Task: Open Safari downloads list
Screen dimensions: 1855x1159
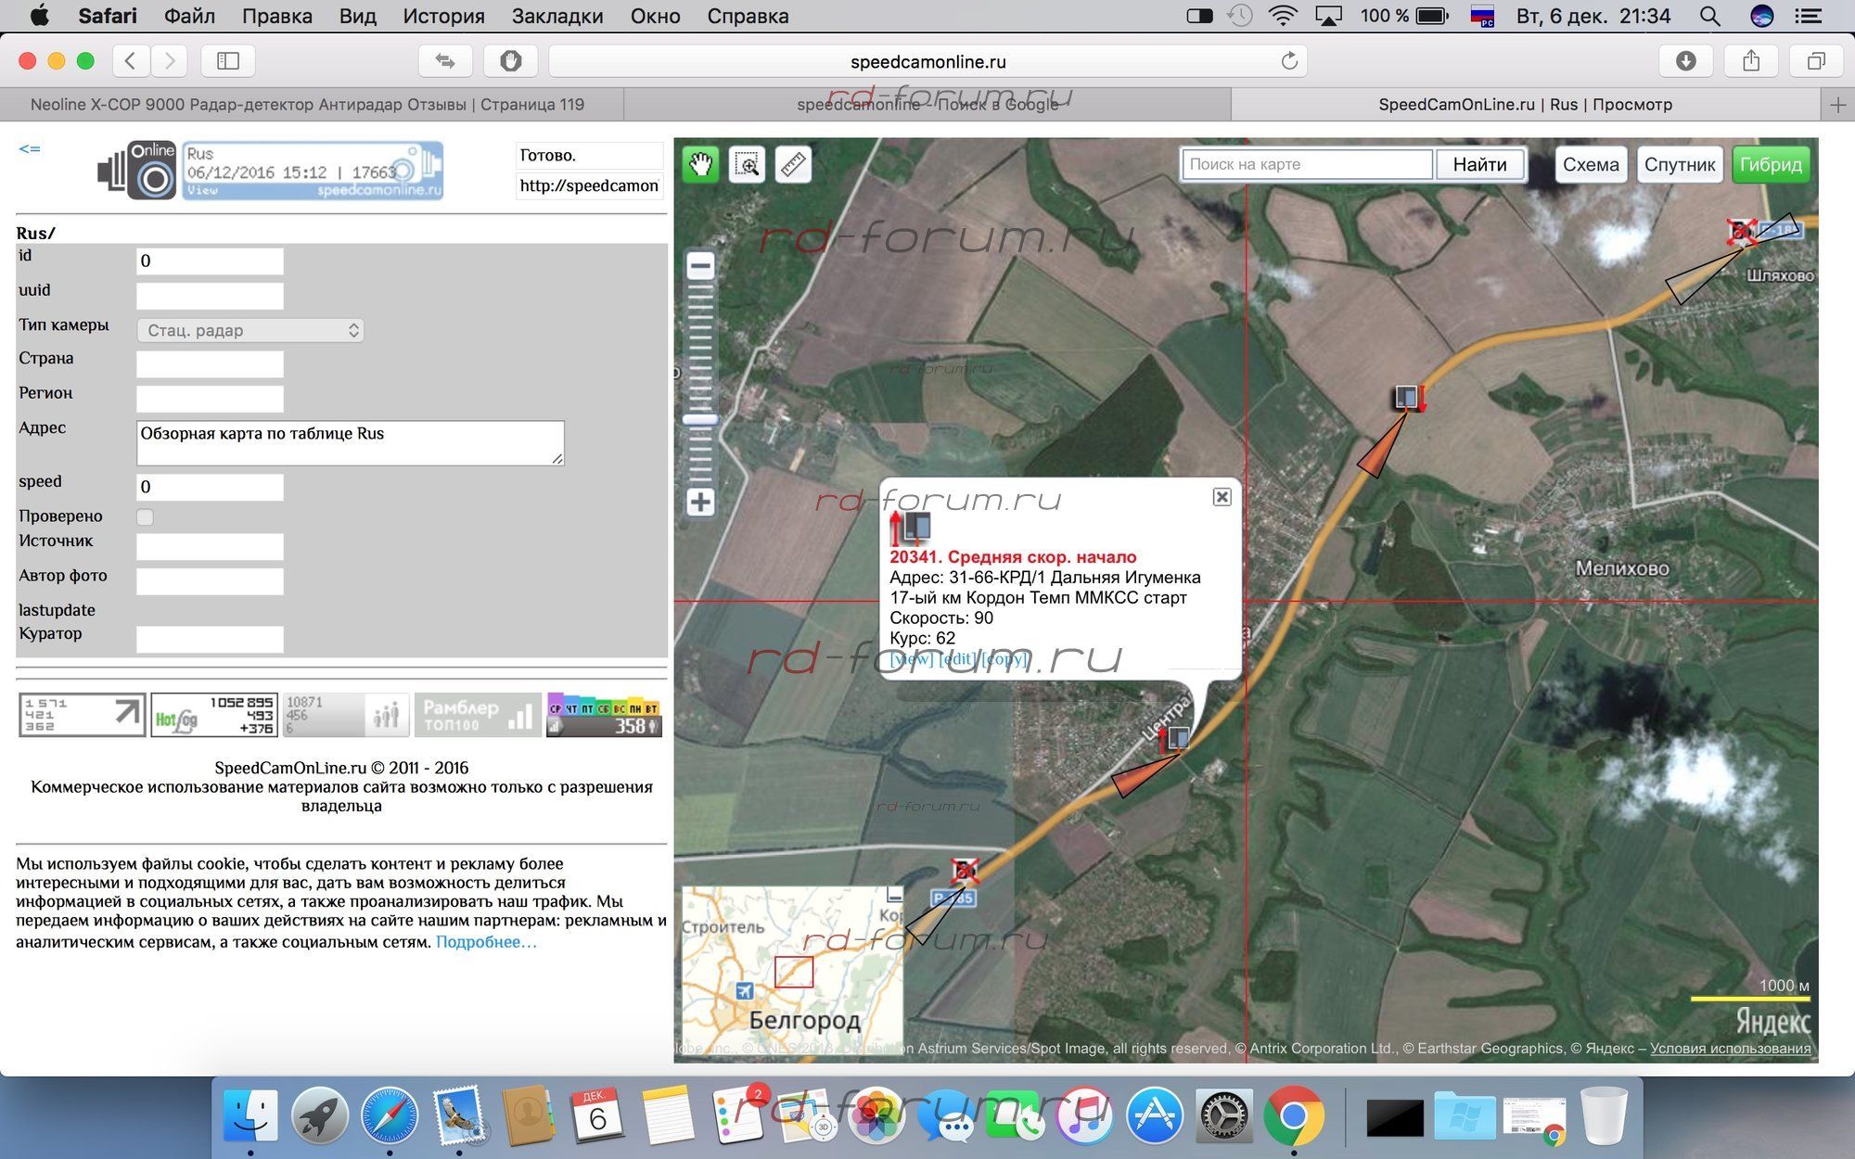Action: [1685, 61]
